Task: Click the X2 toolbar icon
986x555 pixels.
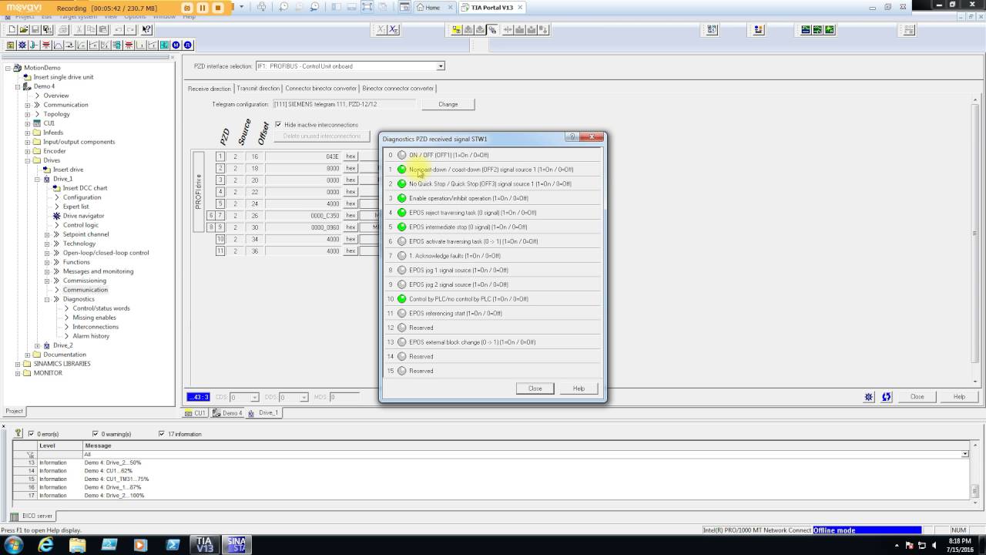Action: [394, 30]
